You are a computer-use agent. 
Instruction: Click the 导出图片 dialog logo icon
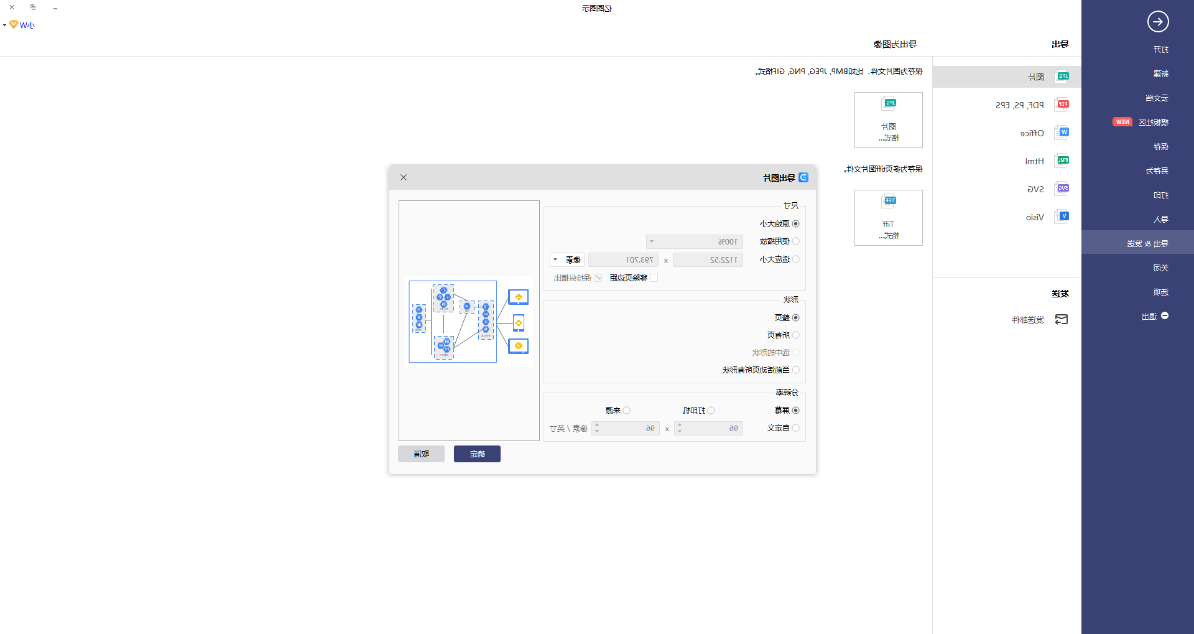(x=803, y=177)
